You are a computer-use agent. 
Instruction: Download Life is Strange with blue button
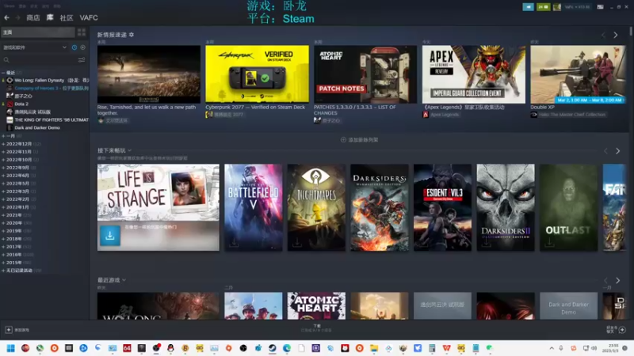(x=110, y=236)
